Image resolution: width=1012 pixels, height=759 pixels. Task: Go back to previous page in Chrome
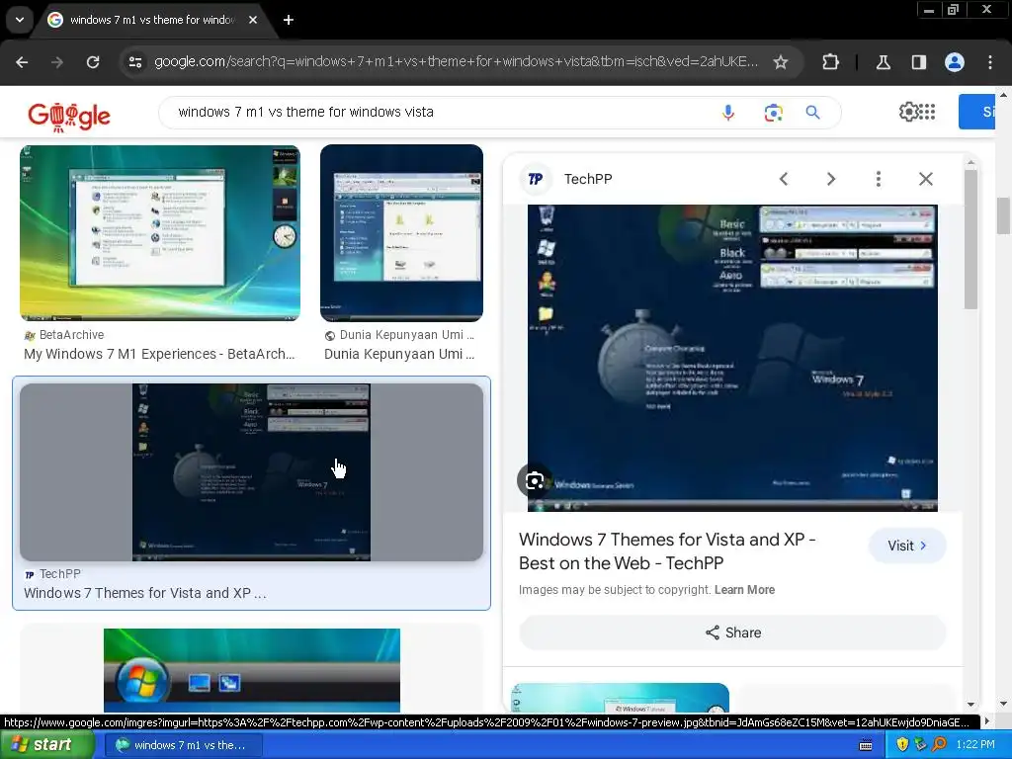[x=22, y=62]
